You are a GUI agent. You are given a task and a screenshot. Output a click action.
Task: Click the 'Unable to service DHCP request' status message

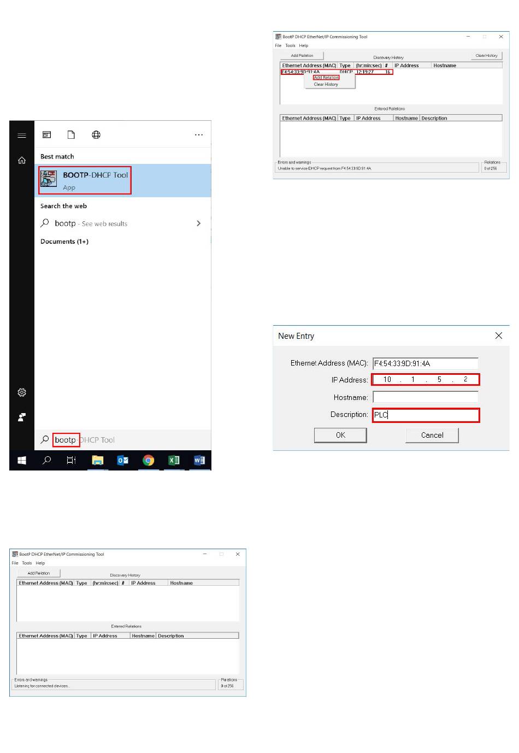point(325,168)
